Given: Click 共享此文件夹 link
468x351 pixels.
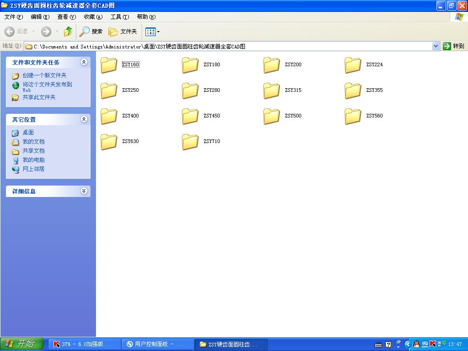Looking at the screenshot, I should 39,97.
